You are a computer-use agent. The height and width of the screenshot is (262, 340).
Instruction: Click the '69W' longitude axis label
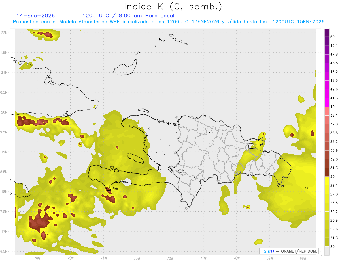(x=269, y=258)
